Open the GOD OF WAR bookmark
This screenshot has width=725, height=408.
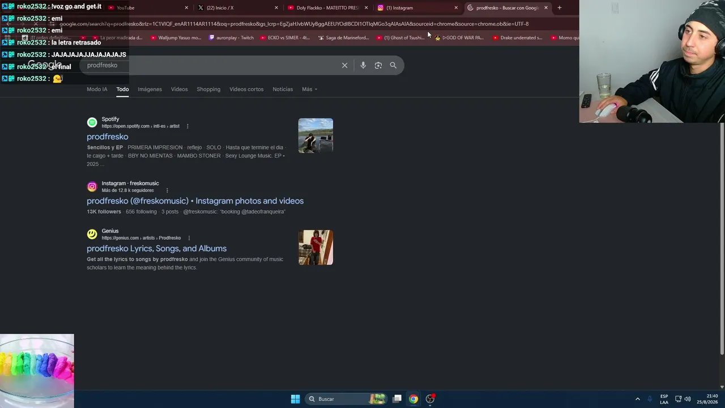[459, 38]
